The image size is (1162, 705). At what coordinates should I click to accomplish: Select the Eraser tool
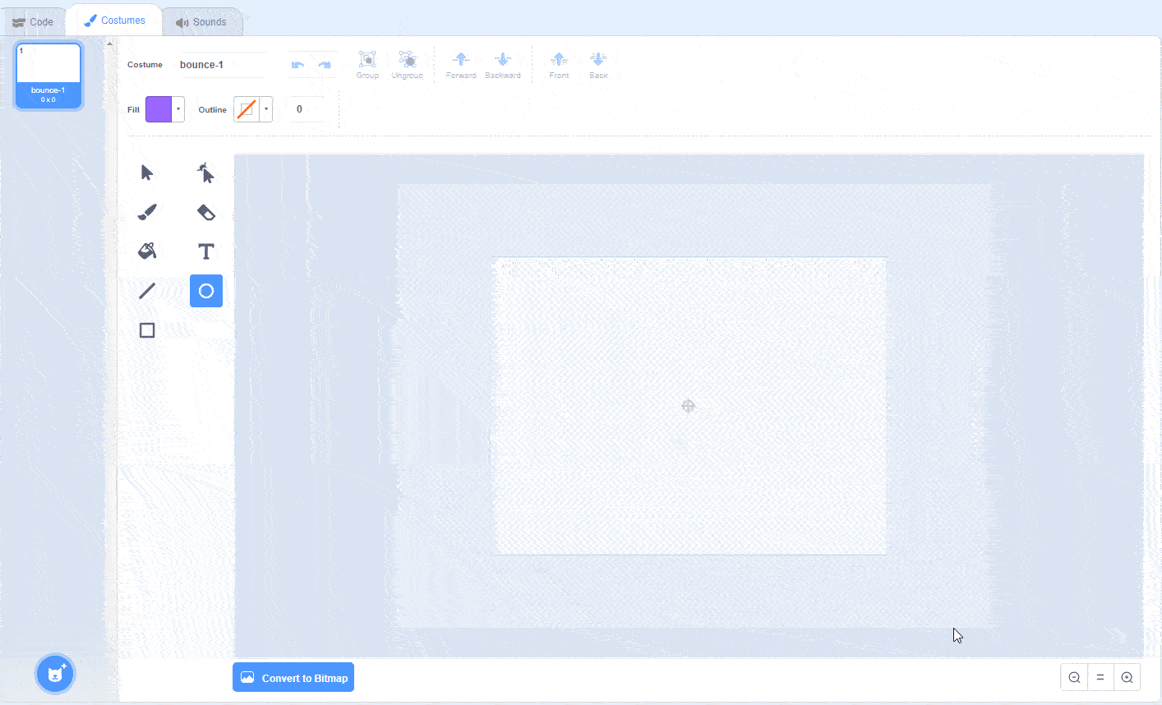pyautogui.click(x=205, y=211)
